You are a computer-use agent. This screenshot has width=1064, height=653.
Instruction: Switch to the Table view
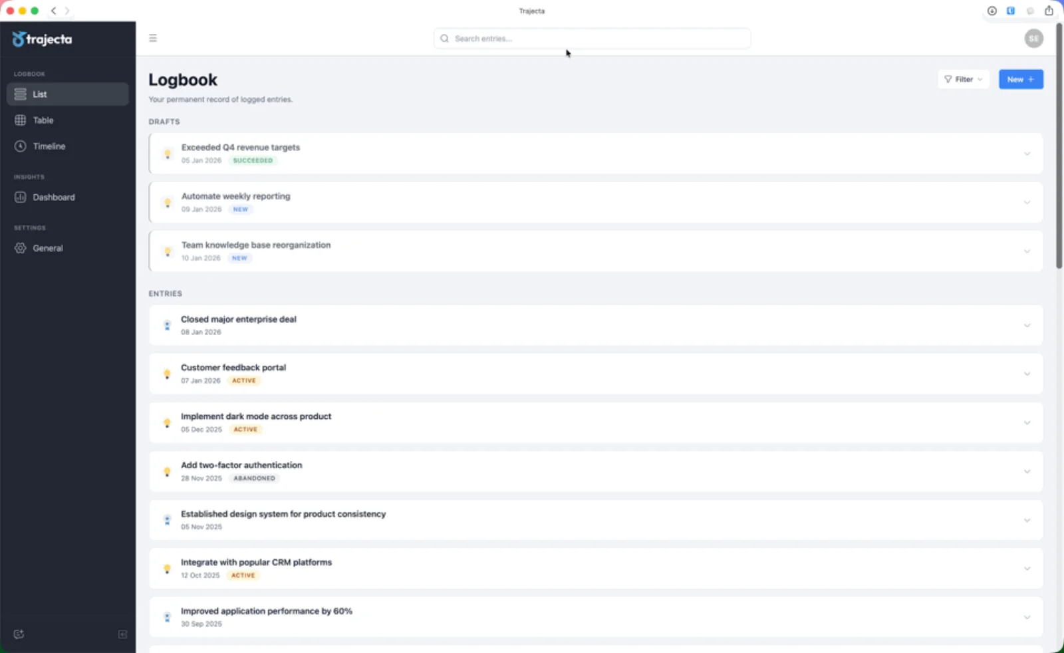coord(43,120)
